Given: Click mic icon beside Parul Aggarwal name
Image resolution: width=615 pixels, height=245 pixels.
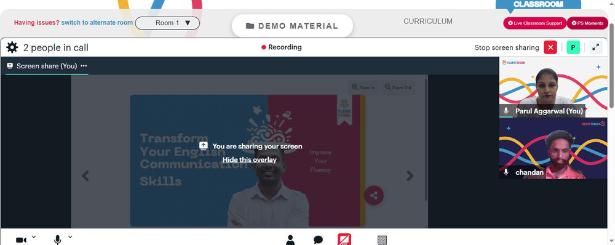Looking at the screenshot, I should coord(506,111).
